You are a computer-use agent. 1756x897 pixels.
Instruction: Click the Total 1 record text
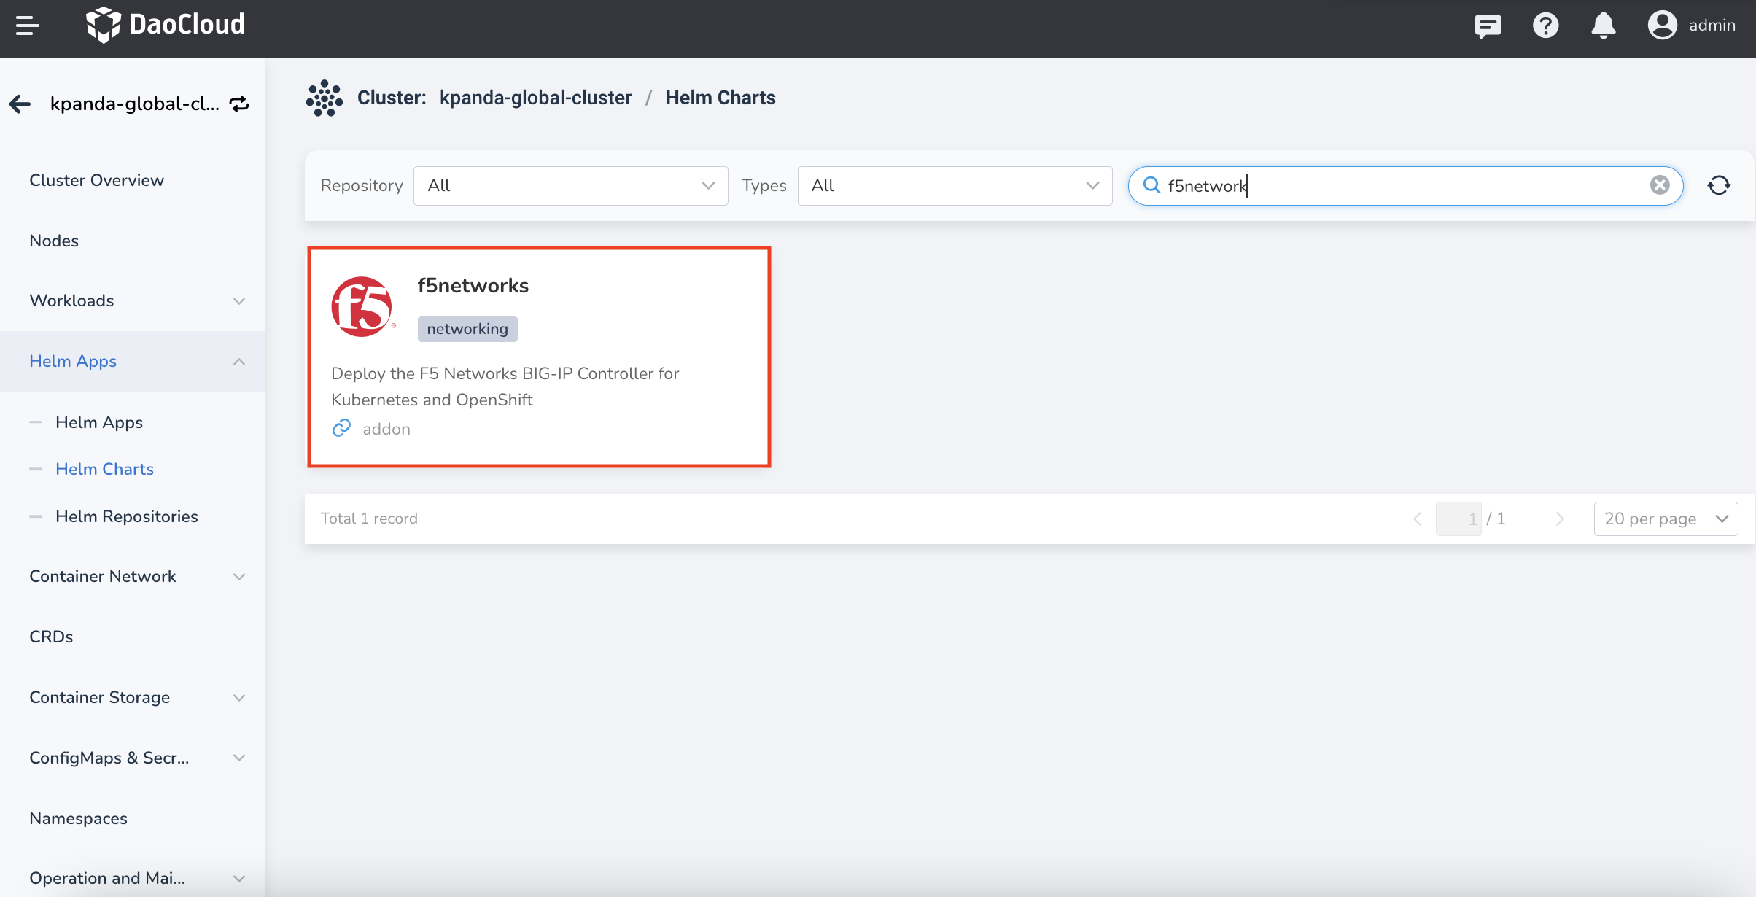pos(369,519)
